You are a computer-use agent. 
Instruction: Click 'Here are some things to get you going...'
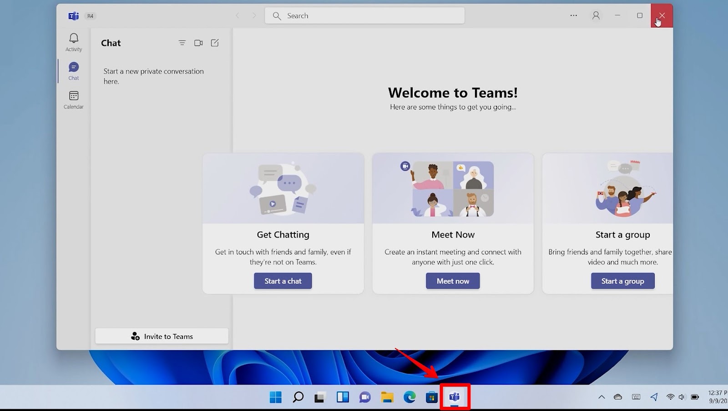(x=453, y=107)
